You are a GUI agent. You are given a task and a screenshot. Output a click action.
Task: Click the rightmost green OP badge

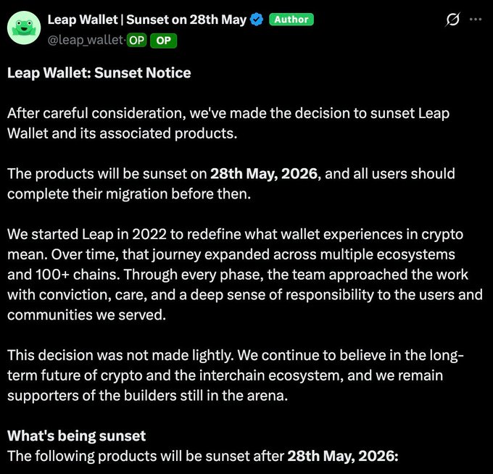point(163,41)
